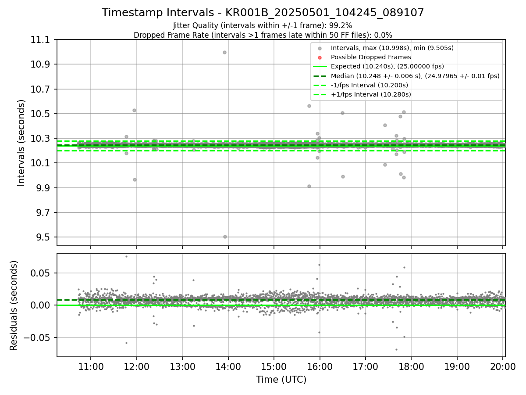Click the dashed green sample for '+1/fps Interval'
The height and width of the screenshot is (395, 526).
coord(320,94)
